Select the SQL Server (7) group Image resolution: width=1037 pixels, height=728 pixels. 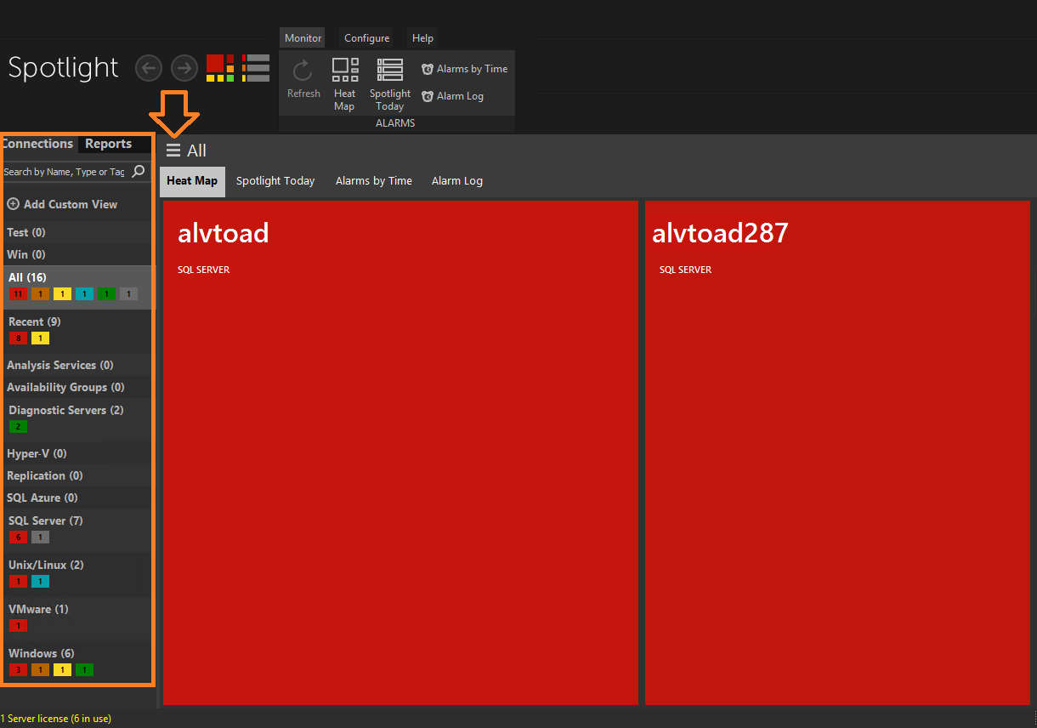78,531
